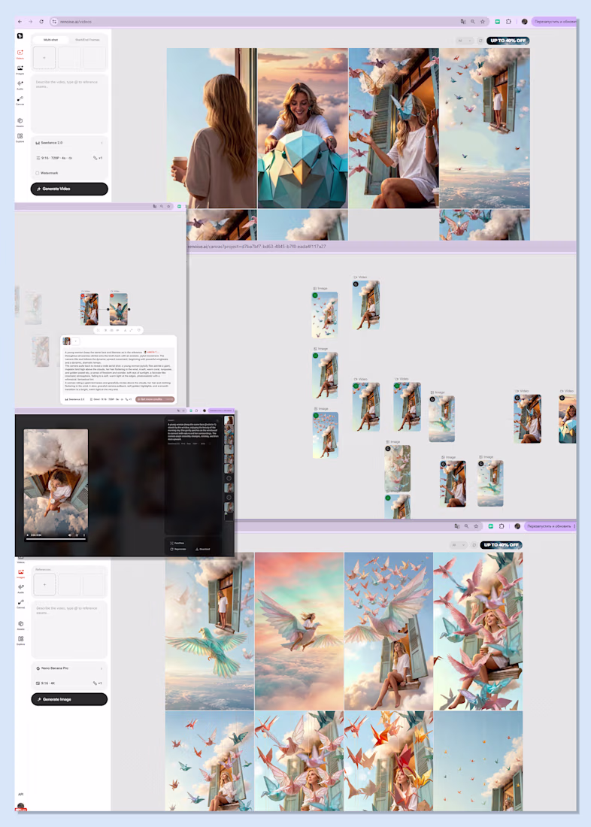Open video player more options menu

84,535
